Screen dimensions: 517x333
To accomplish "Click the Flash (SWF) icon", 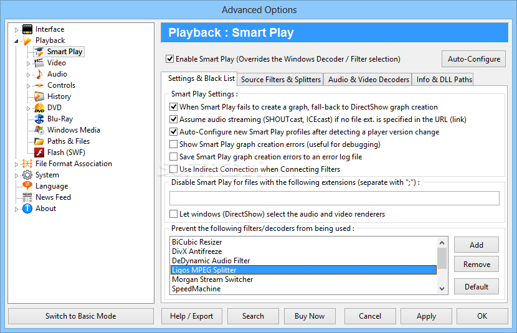I will tap(39, 152).
